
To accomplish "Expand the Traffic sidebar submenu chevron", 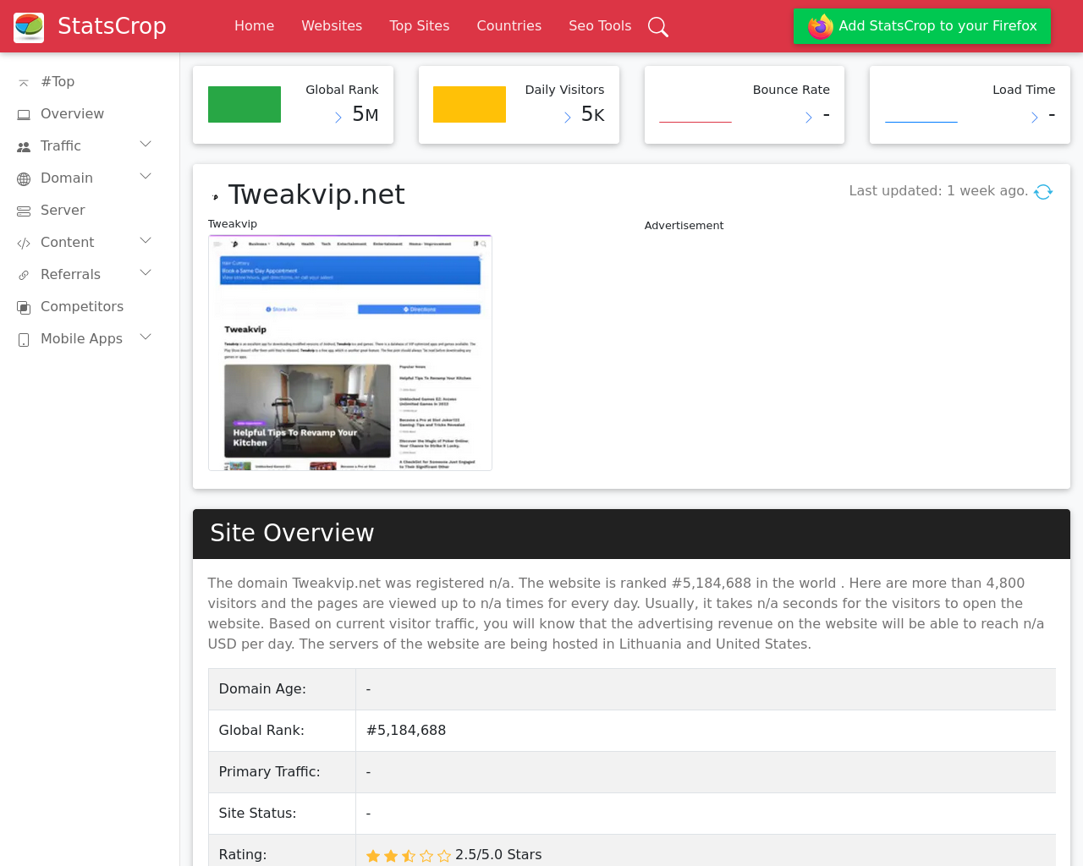I will click(146, 145).
